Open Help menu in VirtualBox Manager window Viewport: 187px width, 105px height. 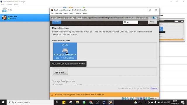coord(16,5)
